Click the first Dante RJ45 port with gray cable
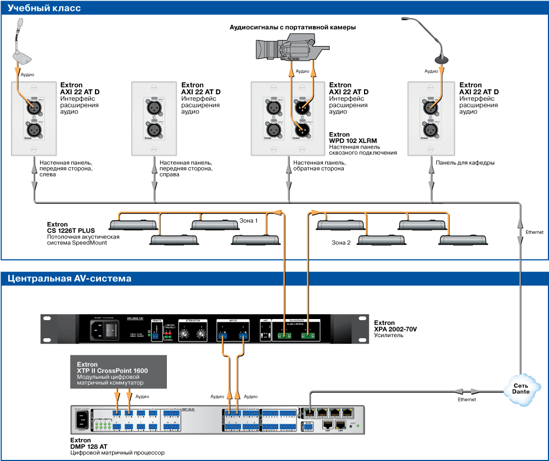The width and height of the screenshot is (549, 461). [x=310, y=413]
